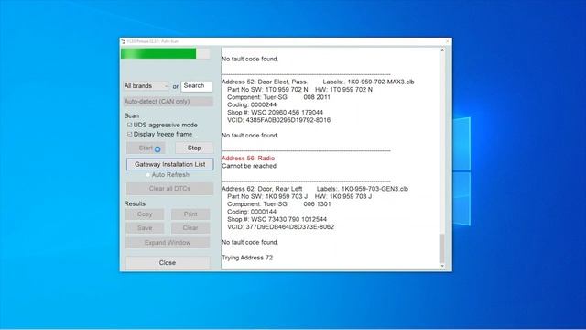The width and height of the screenshot is (586, 330).
Task: Click the 'Trying Address 72' status line
Action: point(247,258)
